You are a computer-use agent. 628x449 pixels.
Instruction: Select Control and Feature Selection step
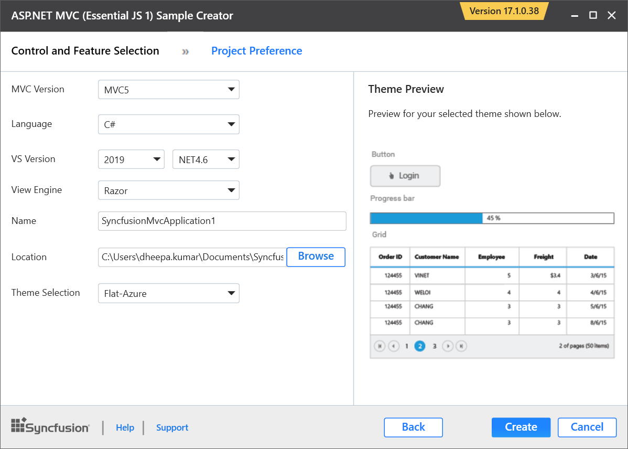click(x=85, y=51)
